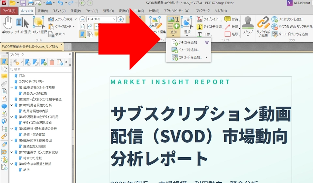Zoom out with the minus button
313x183 pixels.
(82, 19)
